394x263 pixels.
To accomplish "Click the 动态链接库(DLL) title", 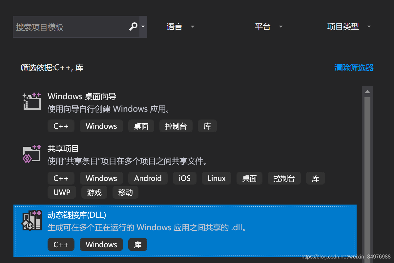I will pos(77,215).
